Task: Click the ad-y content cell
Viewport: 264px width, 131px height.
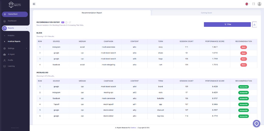Action: (134, 110)
